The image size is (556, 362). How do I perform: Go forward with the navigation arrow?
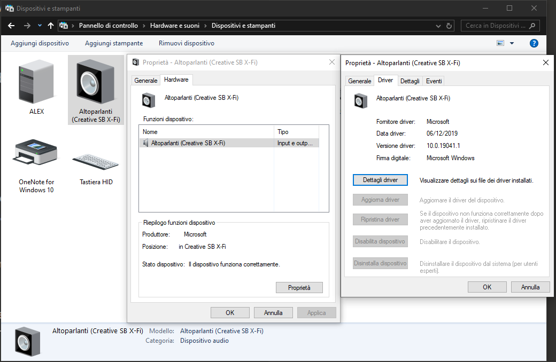click(27, 26)
